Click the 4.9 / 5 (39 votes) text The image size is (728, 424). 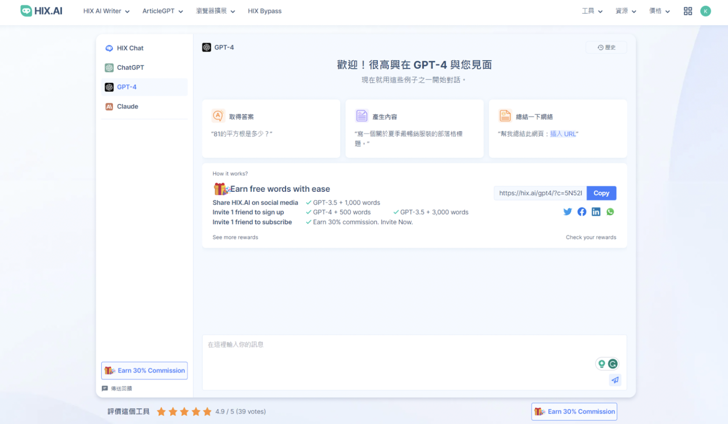pyautogui.click(x=241, y=412)
